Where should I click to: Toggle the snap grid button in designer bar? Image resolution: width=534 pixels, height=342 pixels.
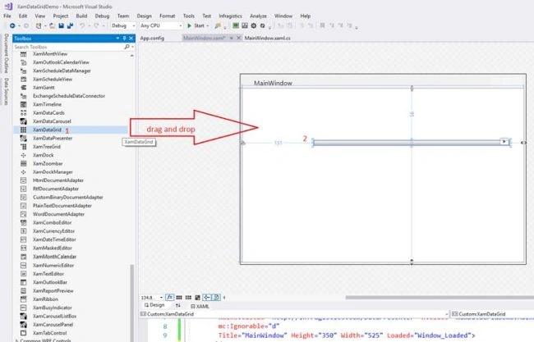coord(179,298)
